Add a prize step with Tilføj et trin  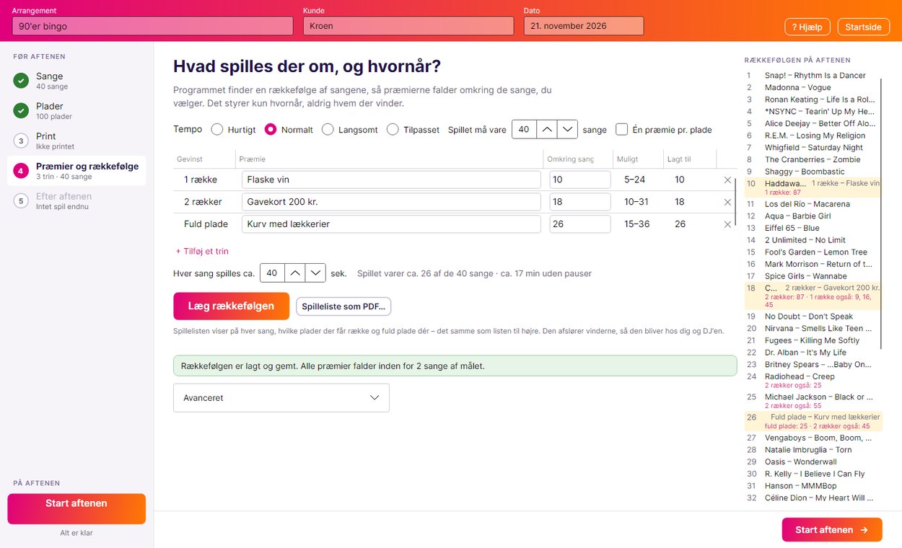tap(202, 252)
